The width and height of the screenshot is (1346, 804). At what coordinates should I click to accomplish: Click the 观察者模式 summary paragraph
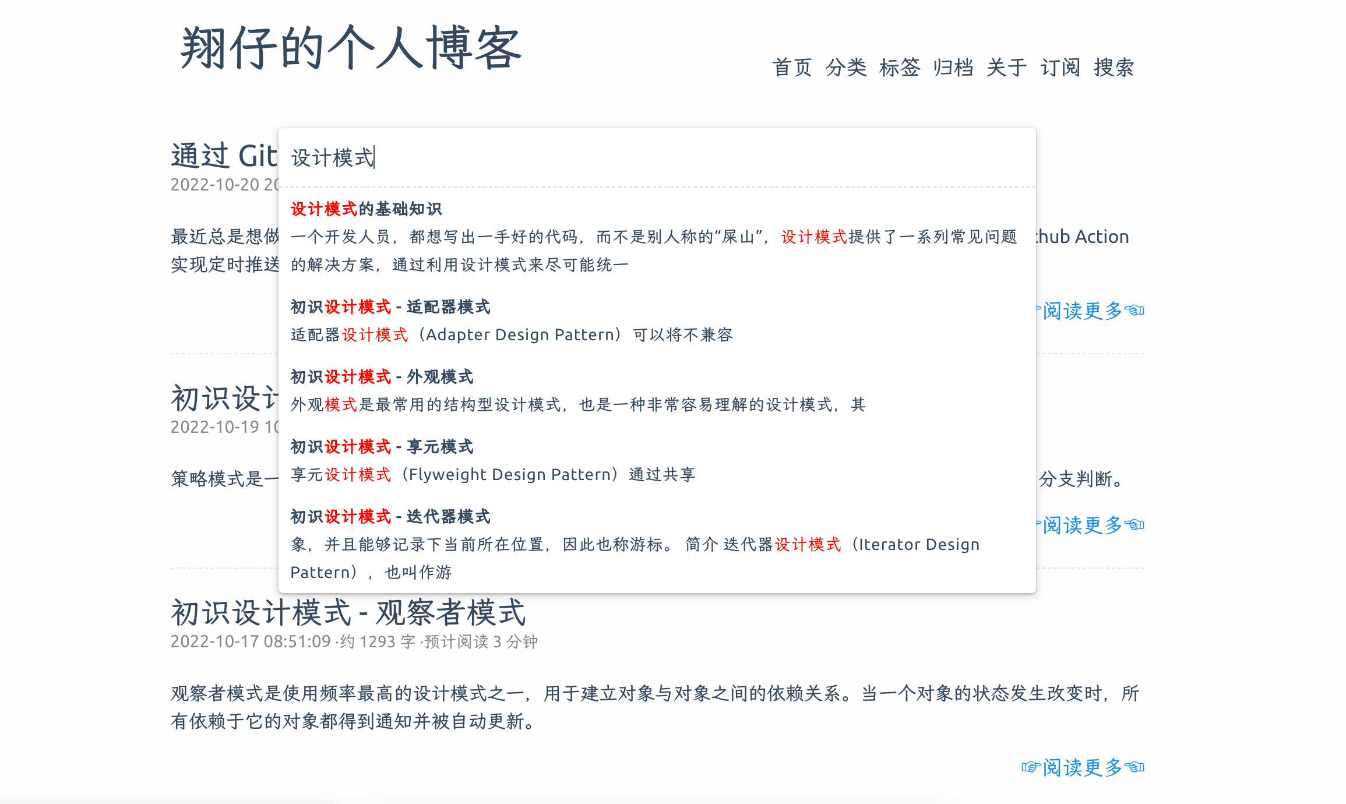tap(655, 707)
